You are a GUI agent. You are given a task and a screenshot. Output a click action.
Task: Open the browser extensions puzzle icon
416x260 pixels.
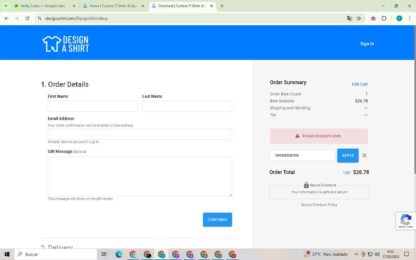tap(384, 18)
